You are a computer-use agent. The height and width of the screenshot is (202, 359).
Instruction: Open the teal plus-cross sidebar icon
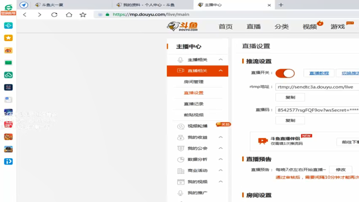pos(8,26)
